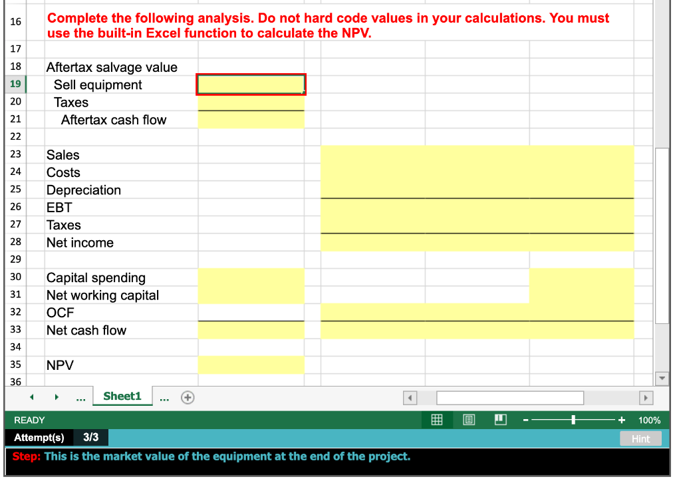This screenshot has height=481, width=681.
Task: Select the yellow Sell equipment input cell
Action: point(251,84)
